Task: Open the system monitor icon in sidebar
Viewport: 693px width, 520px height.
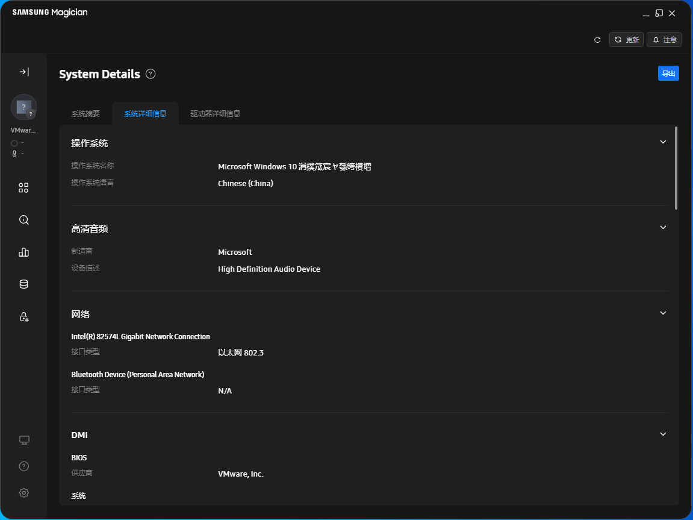Action: click(23, 440)
